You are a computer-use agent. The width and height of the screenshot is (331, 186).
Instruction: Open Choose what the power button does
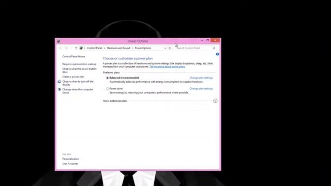(x=79, y=70)
